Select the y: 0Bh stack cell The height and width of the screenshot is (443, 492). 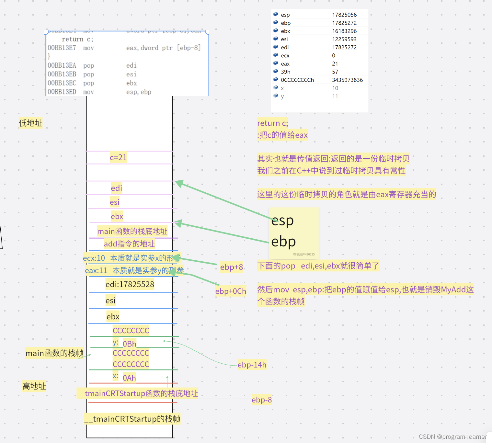tap(124, 343)
